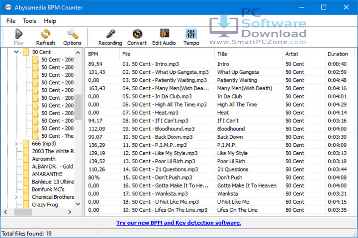
Task: Expand the 666 (mp3) folder node
Action: (16, 144)
